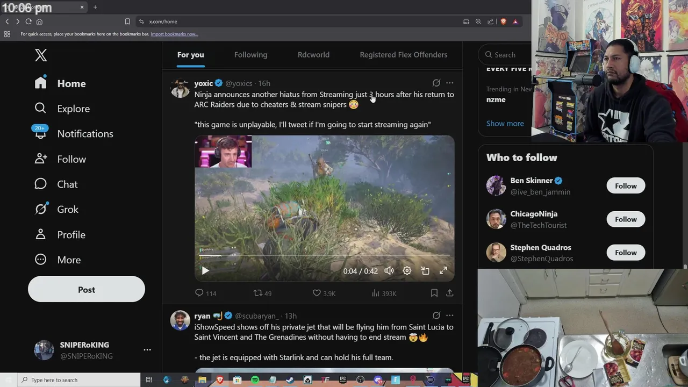Expand the More menu in sidebar
688x387 pixels.
pyautogui.click(x=58, y=260)
